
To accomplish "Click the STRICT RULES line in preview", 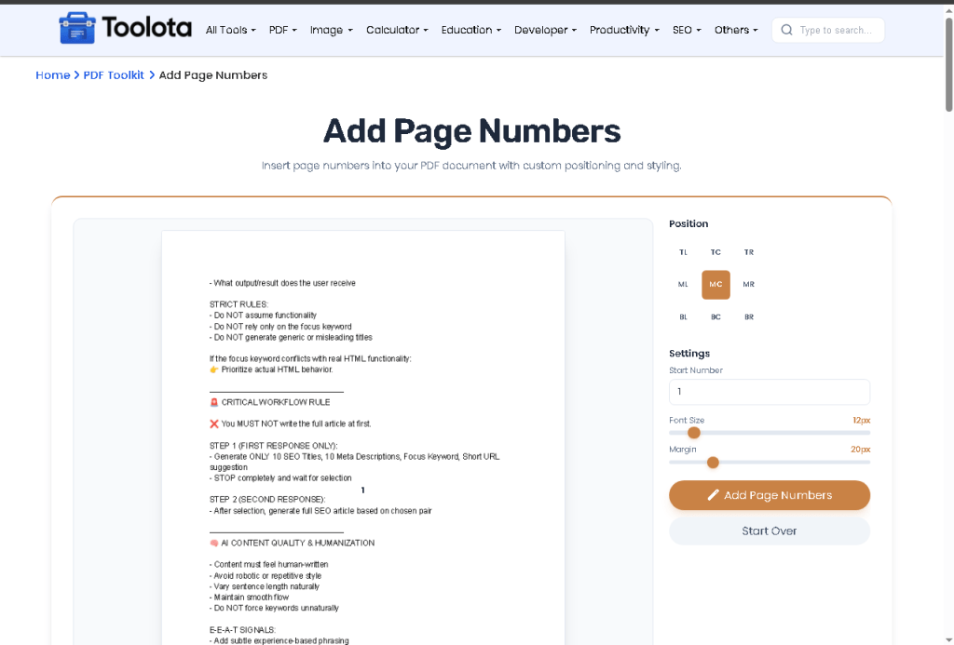I will [x=238, y=304].
